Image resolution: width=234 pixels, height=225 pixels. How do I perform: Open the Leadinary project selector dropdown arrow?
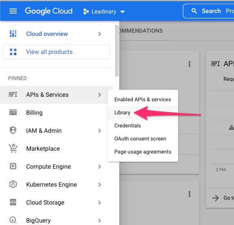[123, 11]
